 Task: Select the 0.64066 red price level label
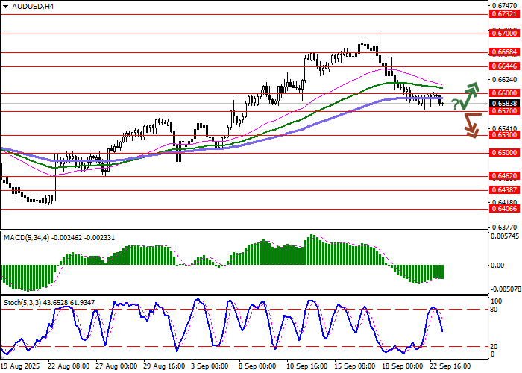pyautogui.click(x=504, y=209)
